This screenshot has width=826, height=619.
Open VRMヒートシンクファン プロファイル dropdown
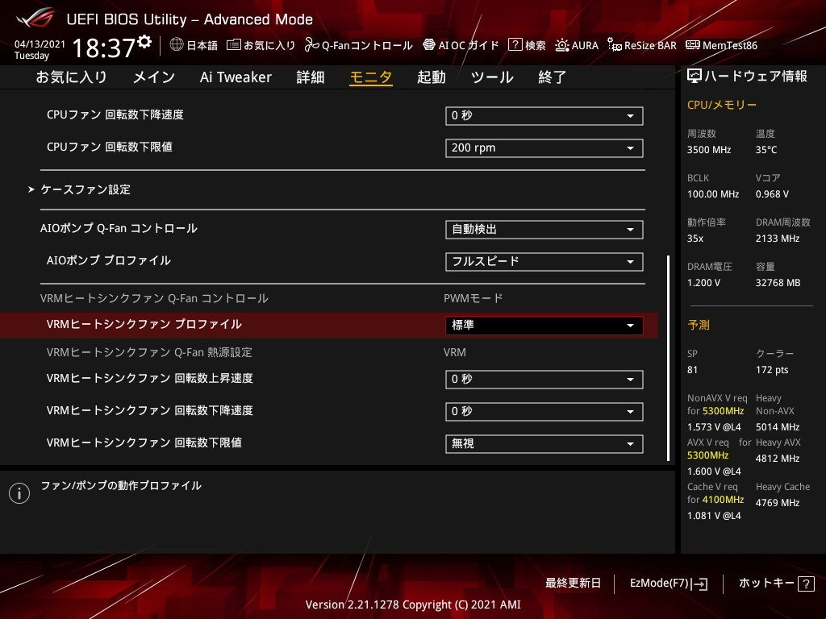pyautogui.click(x=544, y=326)
